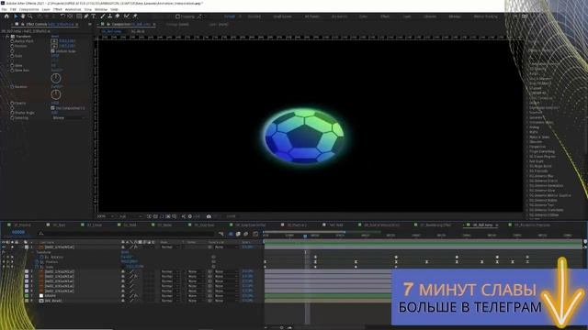Click the viewer transparency grid icon
588x330 pixels.
pyautogui.click(x=155, y=216)
